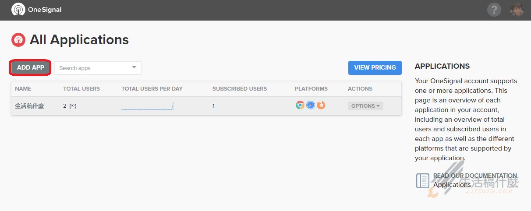Click the documentation book icon

coord(423,180)
